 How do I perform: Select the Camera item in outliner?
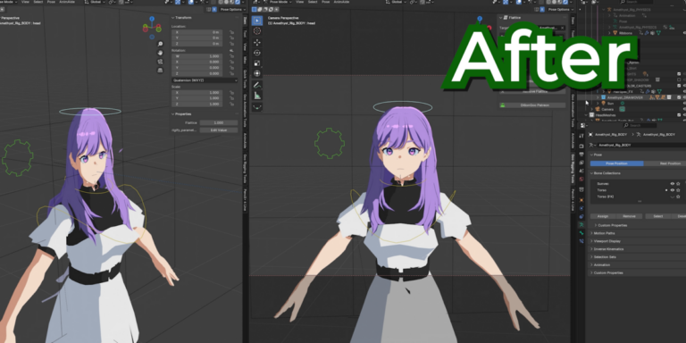click(x=607, y=109)
